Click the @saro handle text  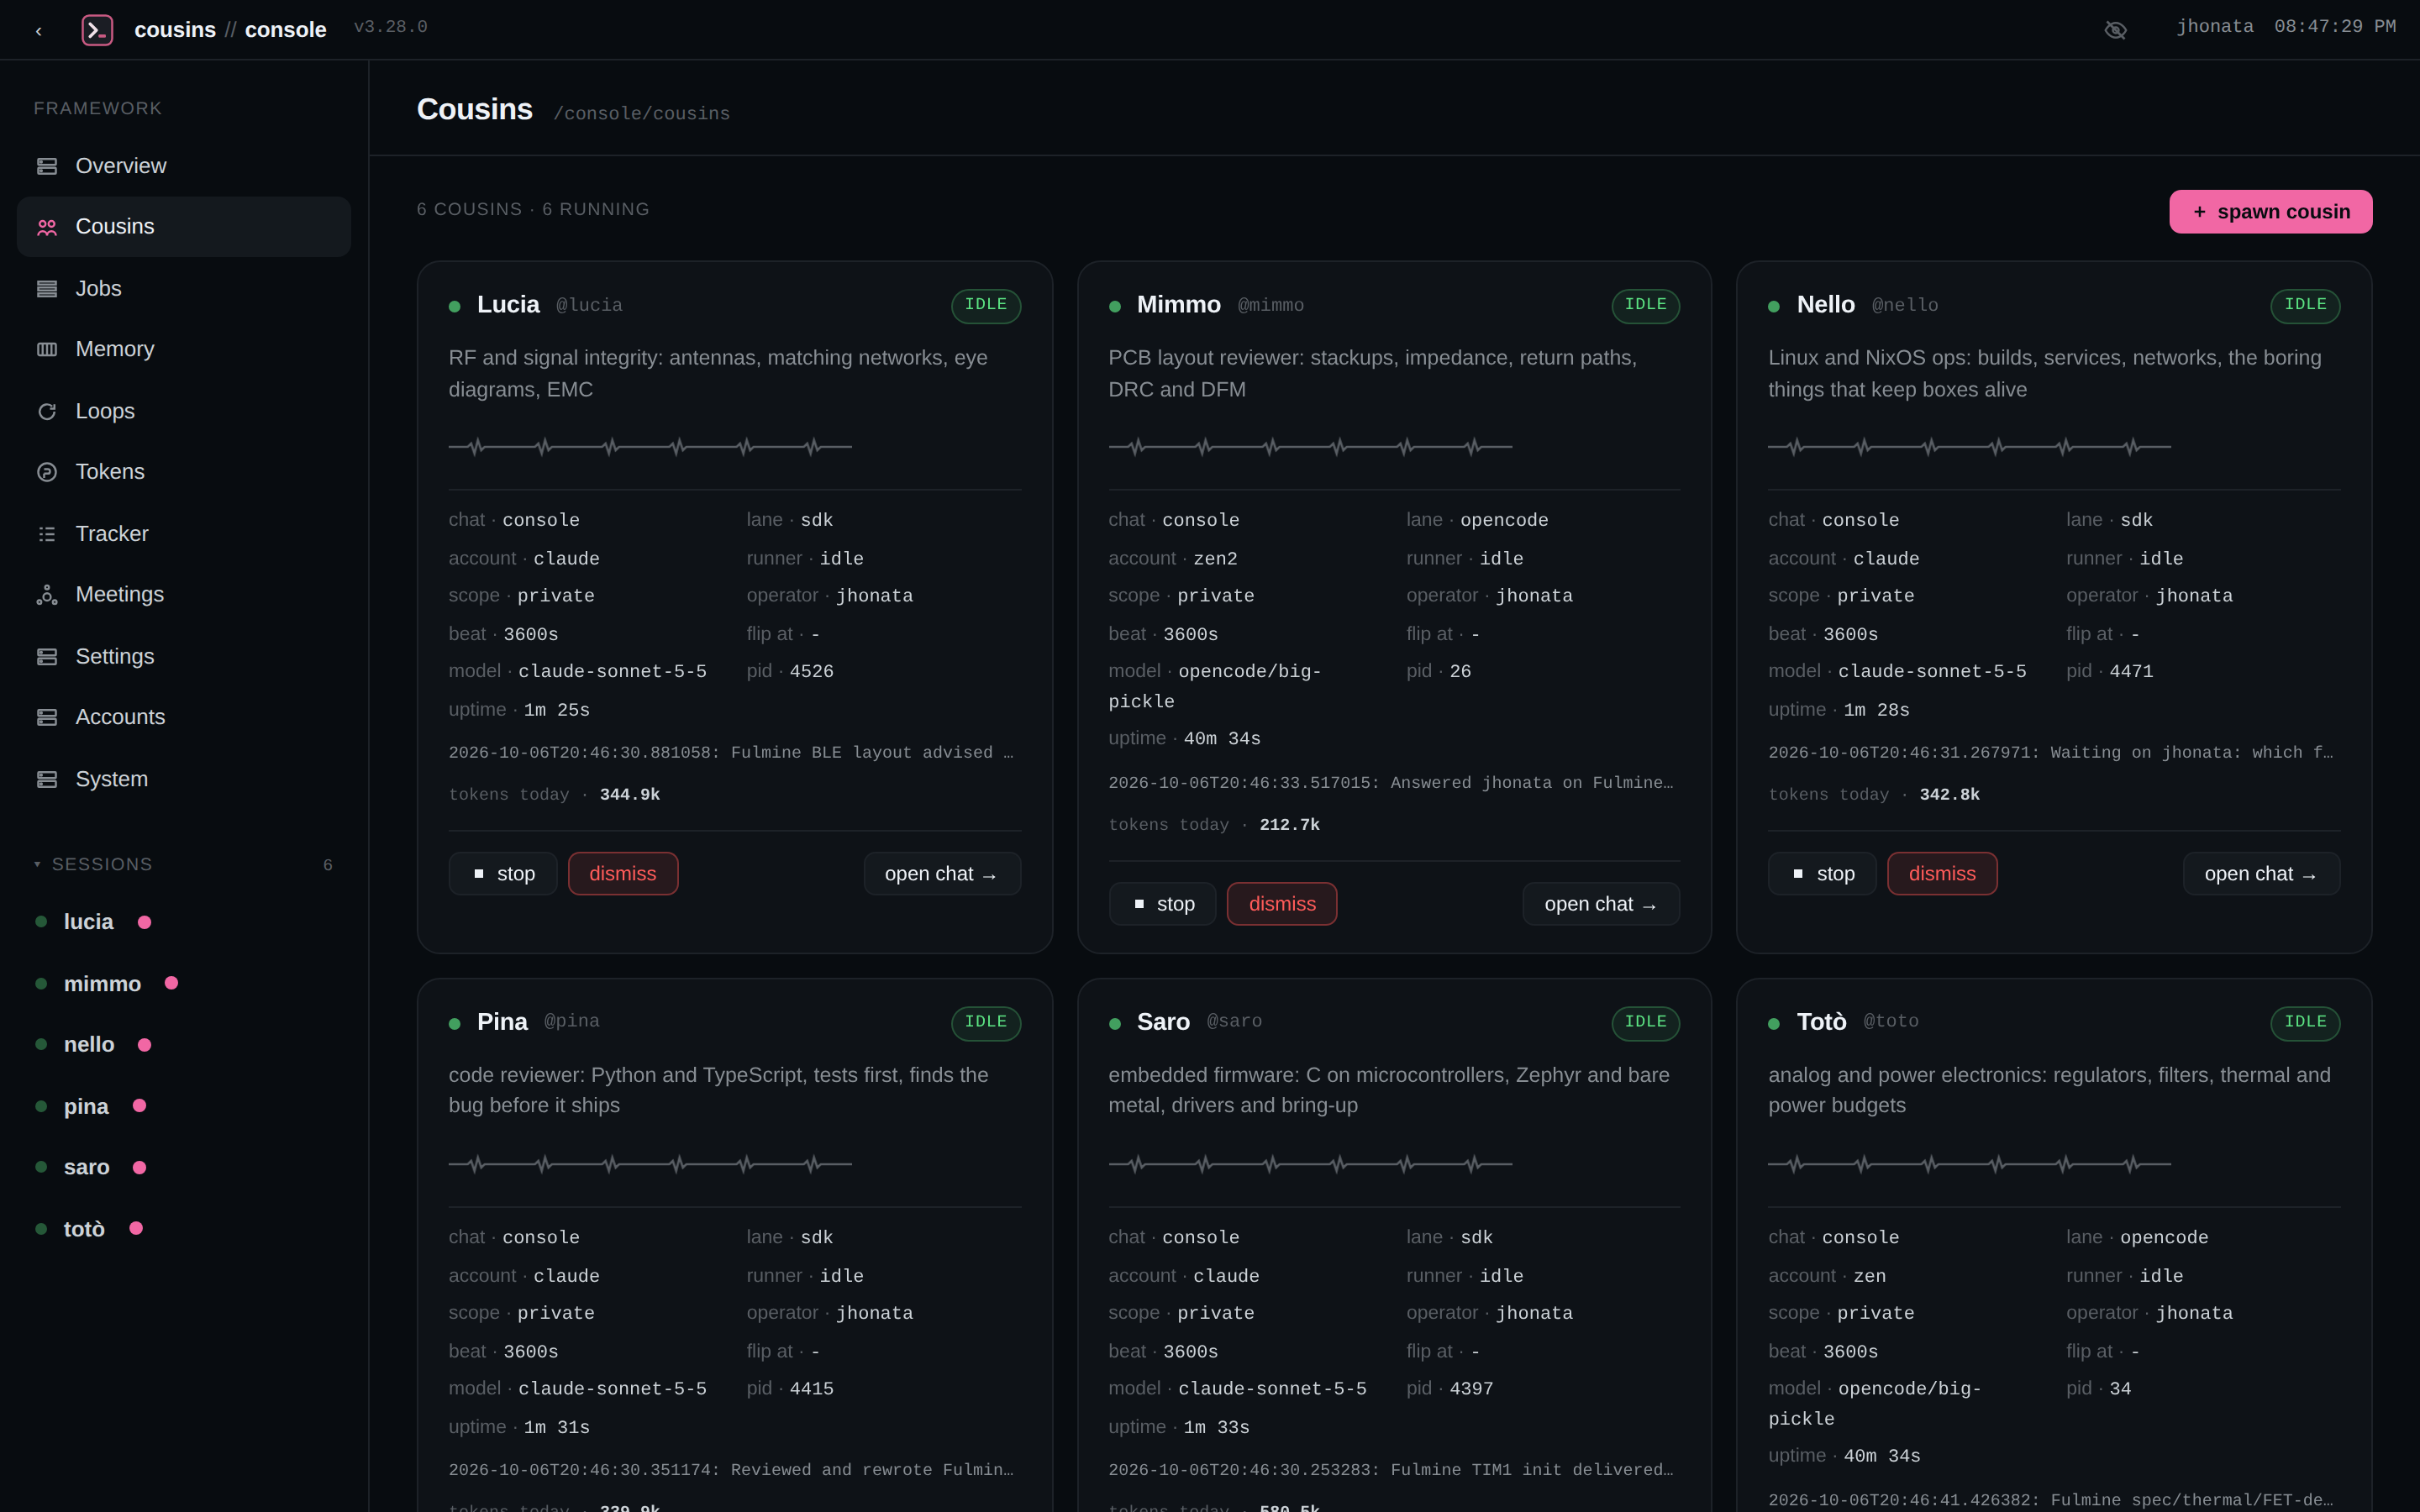pos(1234,1021)
